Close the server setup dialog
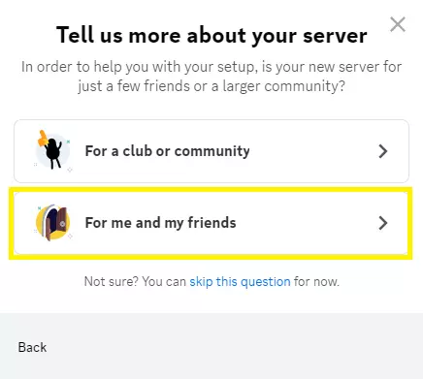 [x=398, y=24]
